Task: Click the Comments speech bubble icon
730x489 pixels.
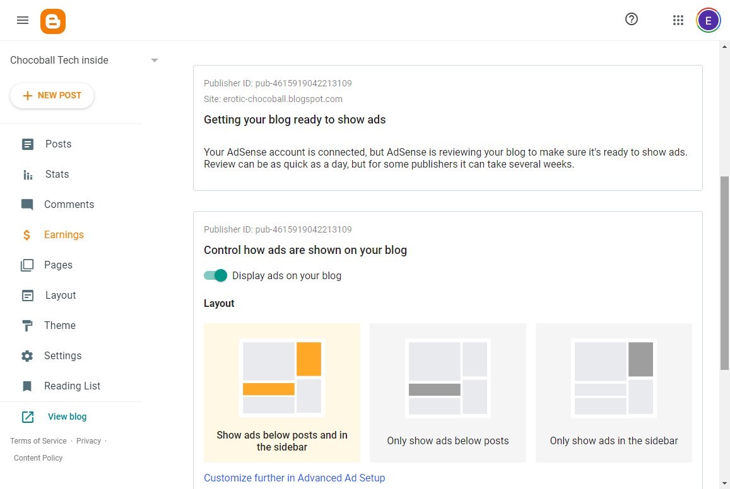Action: (27, 205)
